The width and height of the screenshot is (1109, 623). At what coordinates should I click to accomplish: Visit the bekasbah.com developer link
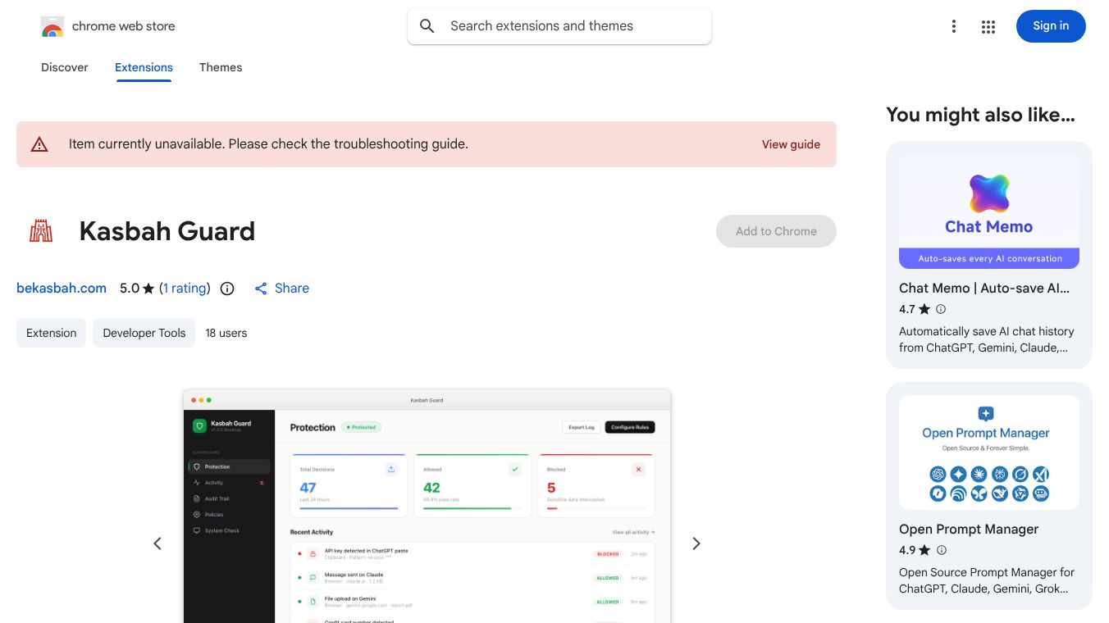62,289
